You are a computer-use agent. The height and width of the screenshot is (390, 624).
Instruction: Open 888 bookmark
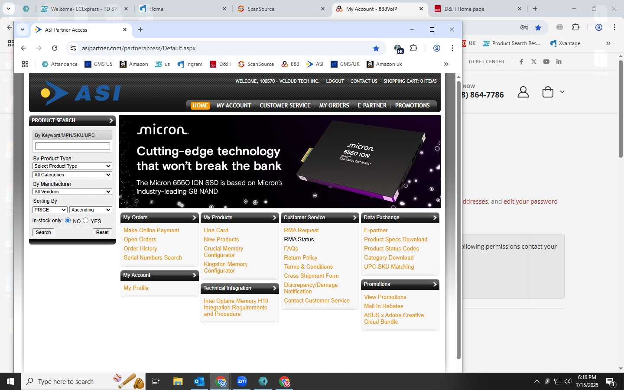coord(290,64)
